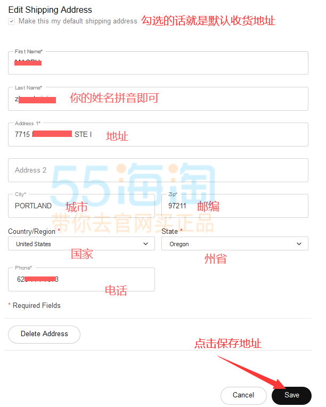
Task: Select the Address 1 text field
Action: (158, 134)
